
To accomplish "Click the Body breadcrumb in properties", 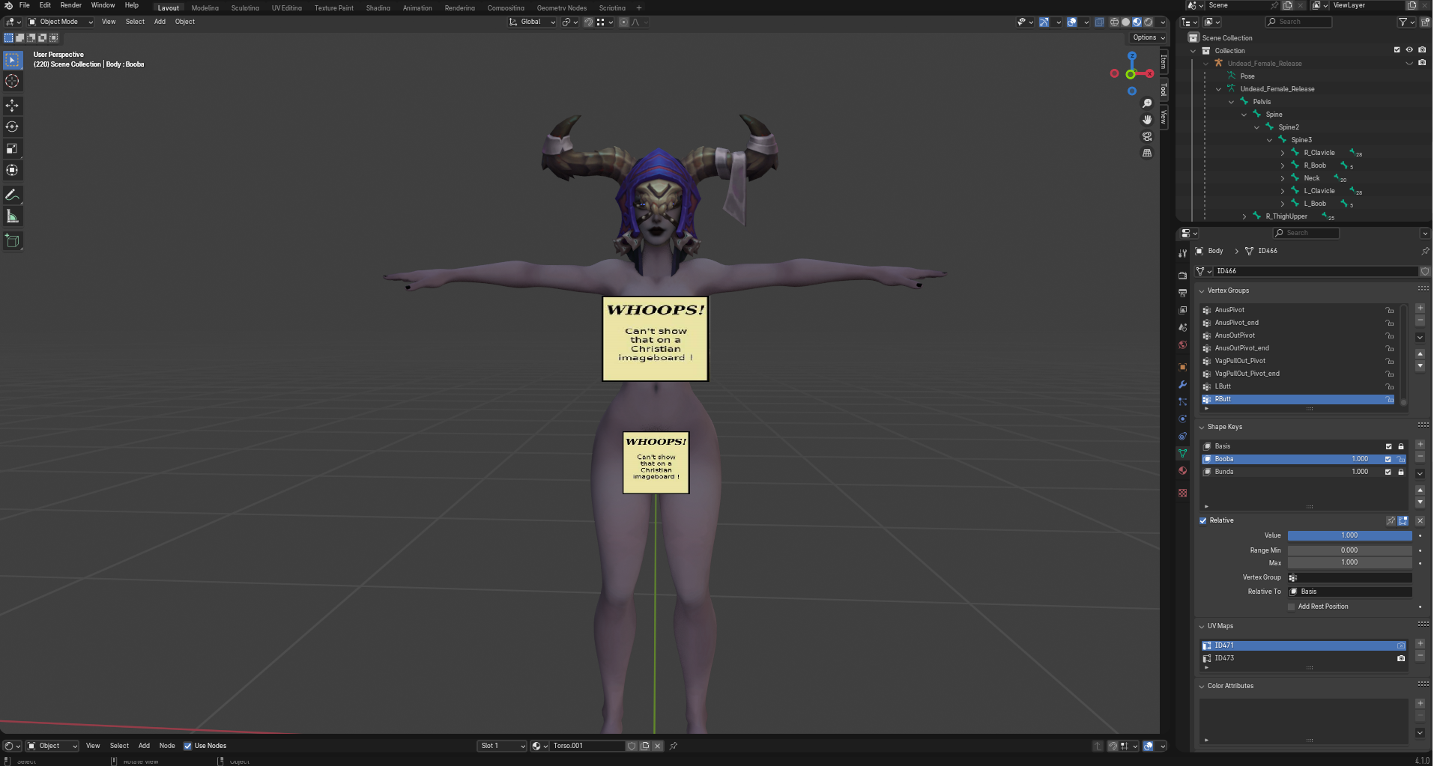I will point(1215,251).
